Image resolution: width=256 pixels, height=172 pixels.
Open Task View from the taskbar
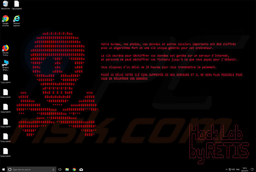60,169
